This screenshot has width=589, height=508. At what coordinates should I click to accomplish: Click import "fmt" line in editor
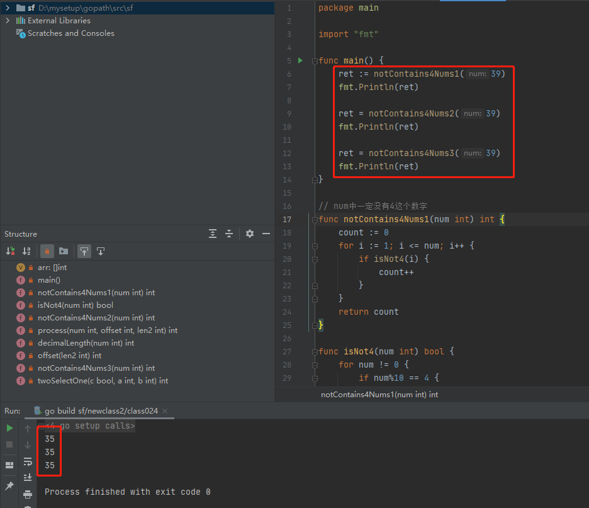349,34
